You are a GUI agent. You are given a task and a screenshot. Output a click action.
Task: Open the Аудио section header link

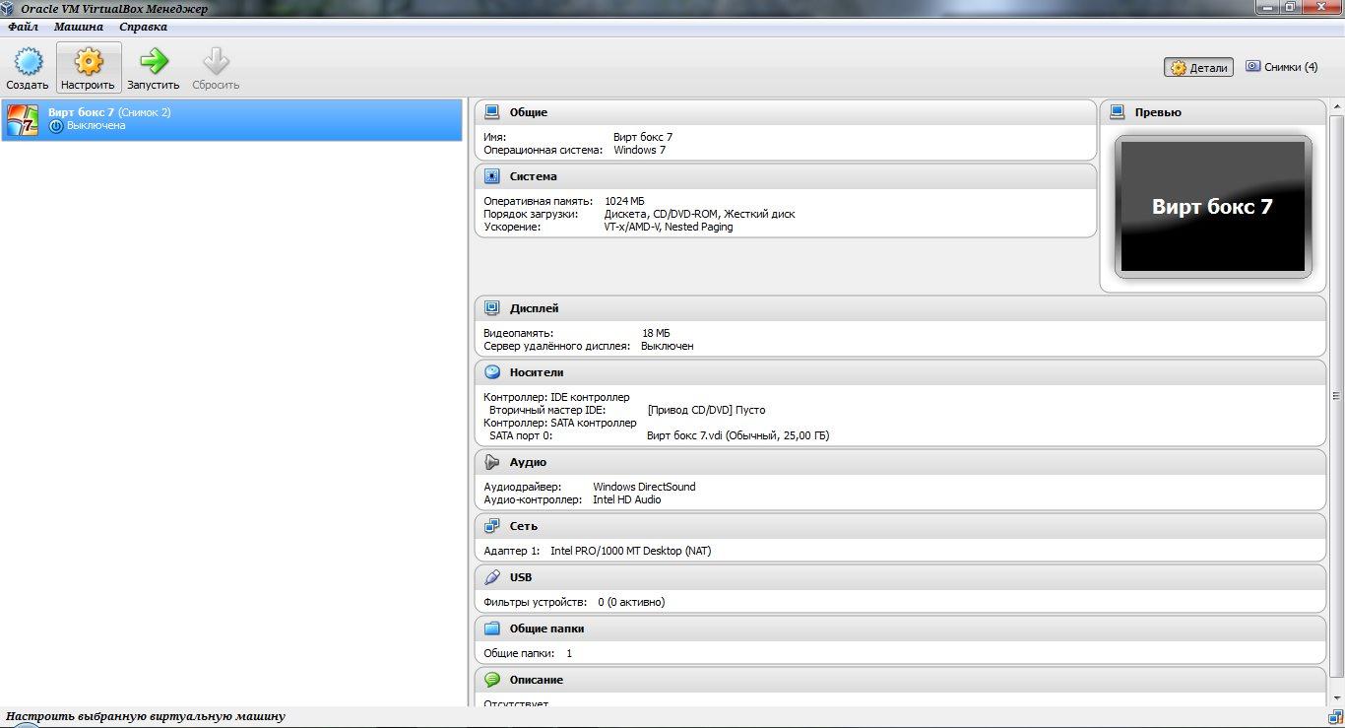coord(528,462)
